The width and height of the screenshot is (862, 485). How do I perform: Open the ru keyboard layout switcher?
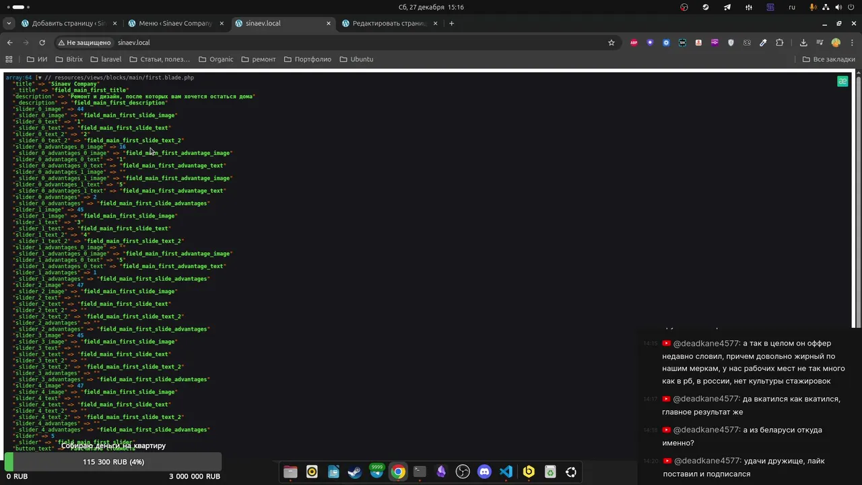[x=792, y=7]
